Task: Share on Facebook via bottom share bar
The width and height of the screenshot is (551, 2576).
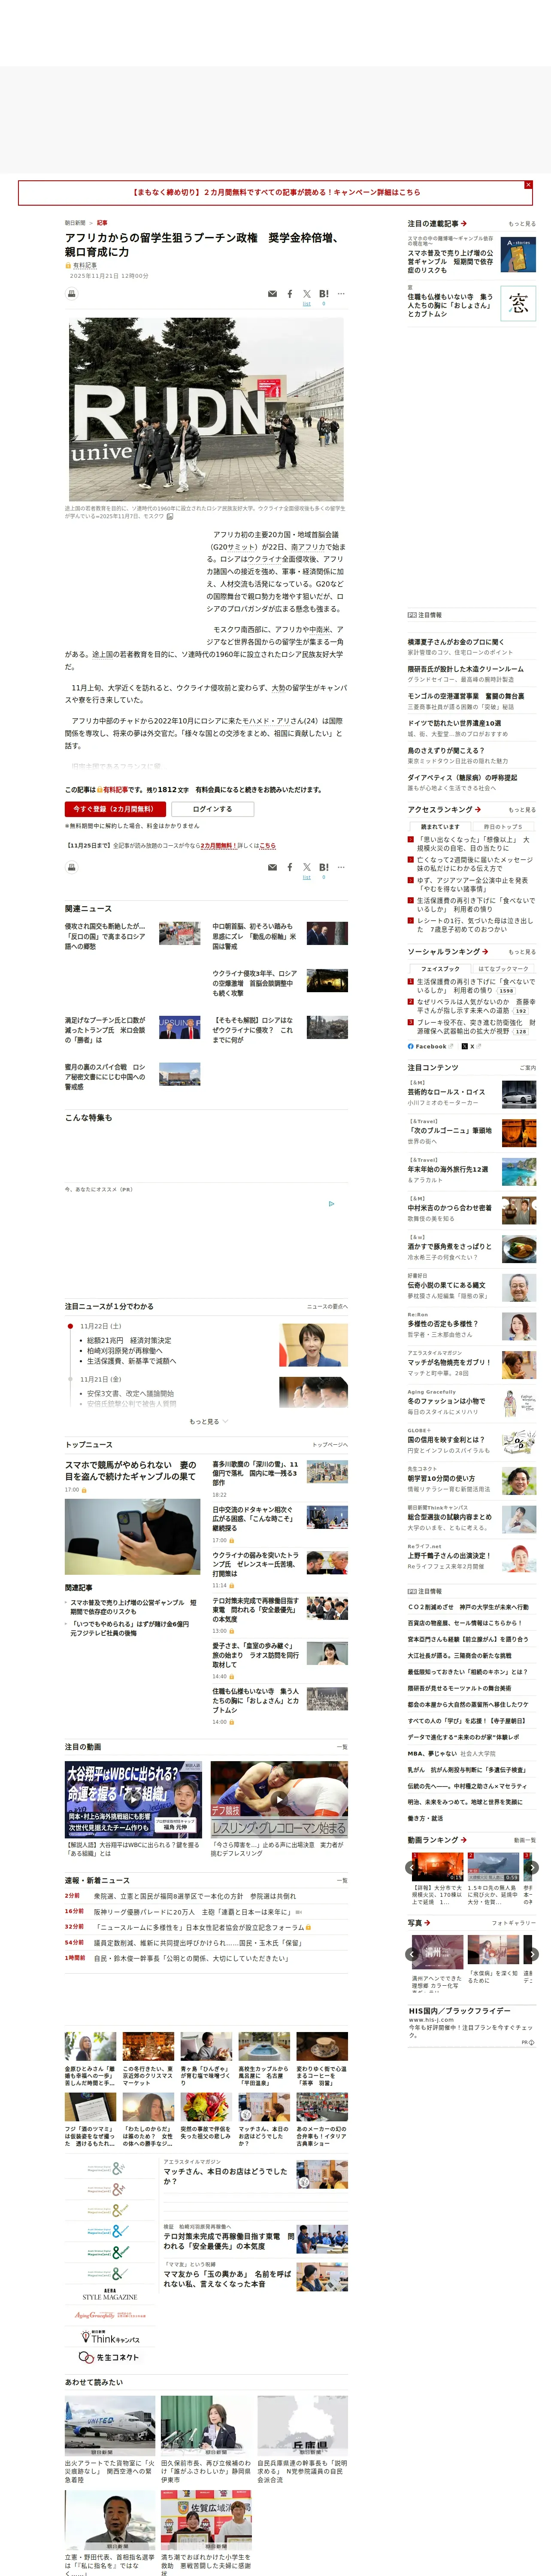Action: [x=290, y=867]
